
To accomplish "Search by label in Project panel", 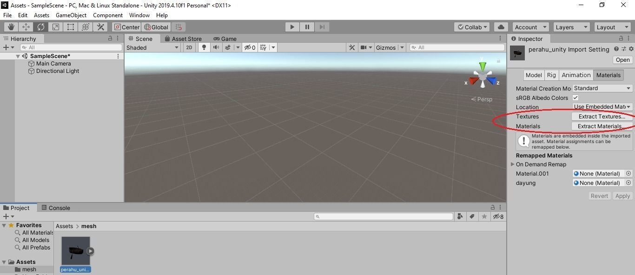I will click(472, 216).
